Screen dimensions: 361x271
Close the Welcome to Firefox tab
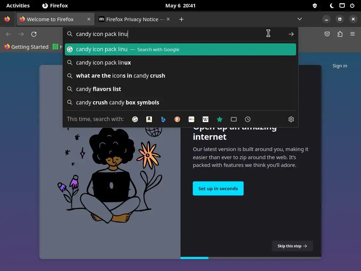pyautogui.click(x=89, y=19)
